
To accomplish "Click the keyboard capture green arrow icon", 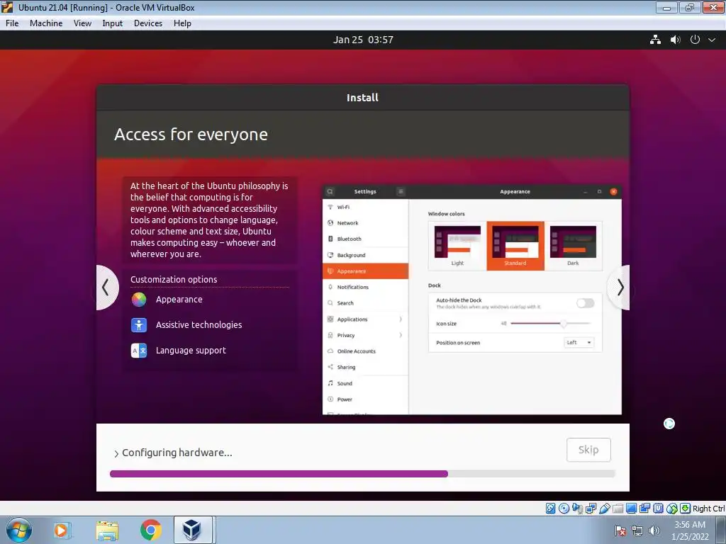I will click(686, 509).
